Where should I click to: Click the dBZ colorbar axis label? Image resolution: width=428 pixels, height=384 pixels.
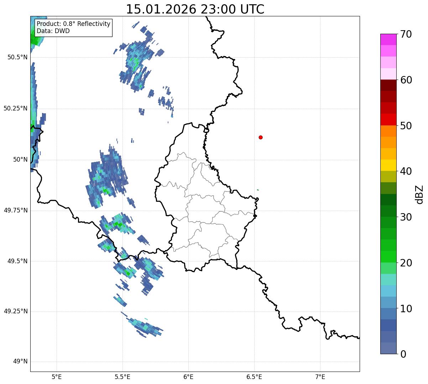pyautogui.click(x=419, y=194)
